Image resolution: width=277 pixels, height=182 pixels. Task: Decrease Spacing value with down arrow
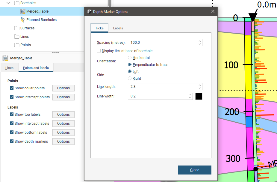(200, 44)
